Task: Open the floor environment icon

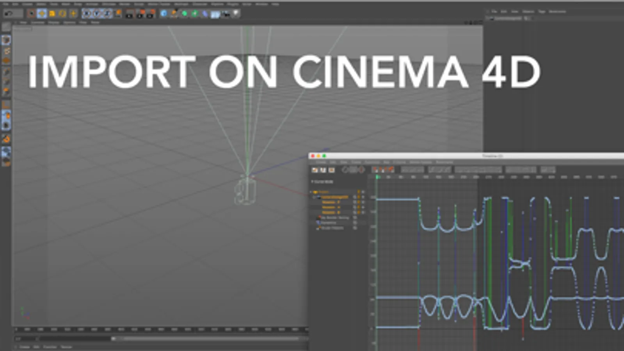Action: (x=215, y=14)
